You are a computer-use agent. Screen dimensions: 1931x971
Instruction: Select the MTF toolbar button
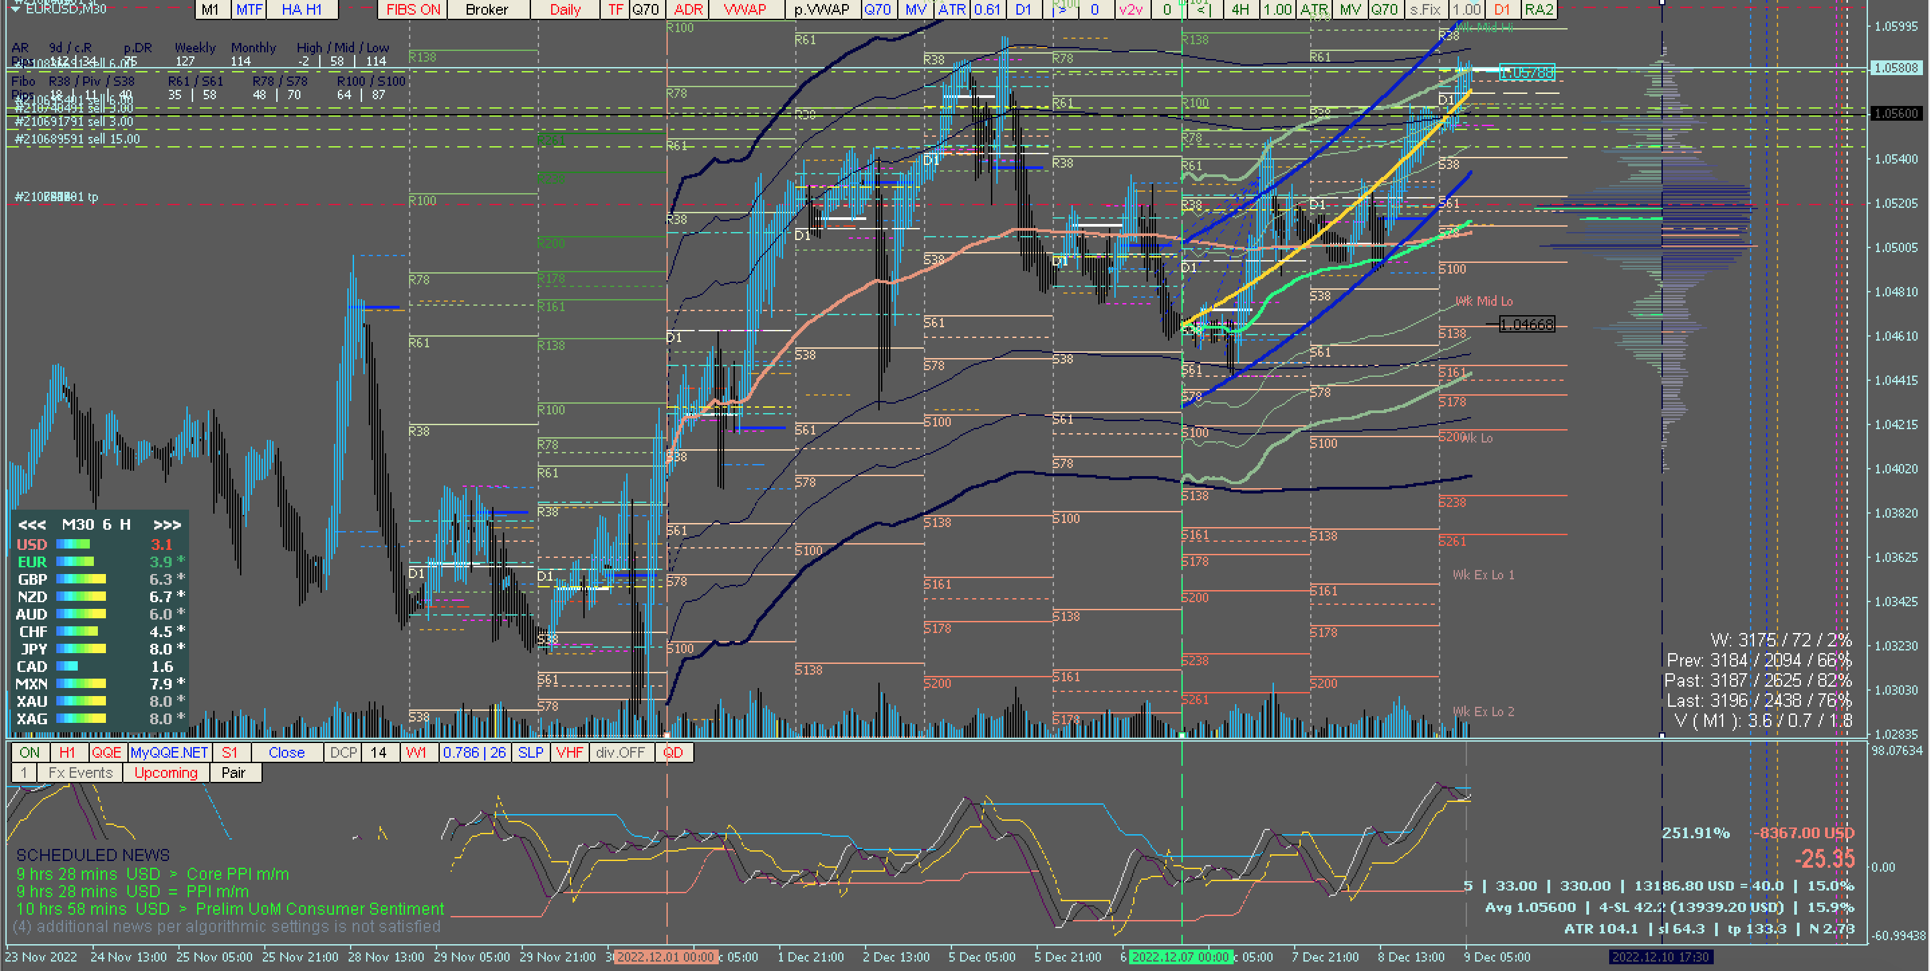249,10
